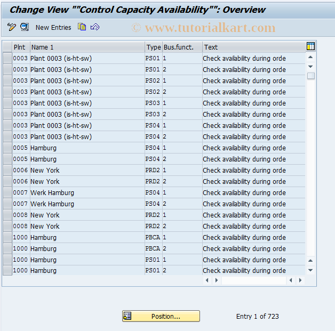Click page-up arrow near table bottom
The image size is (335, 331).
(310, 261)
